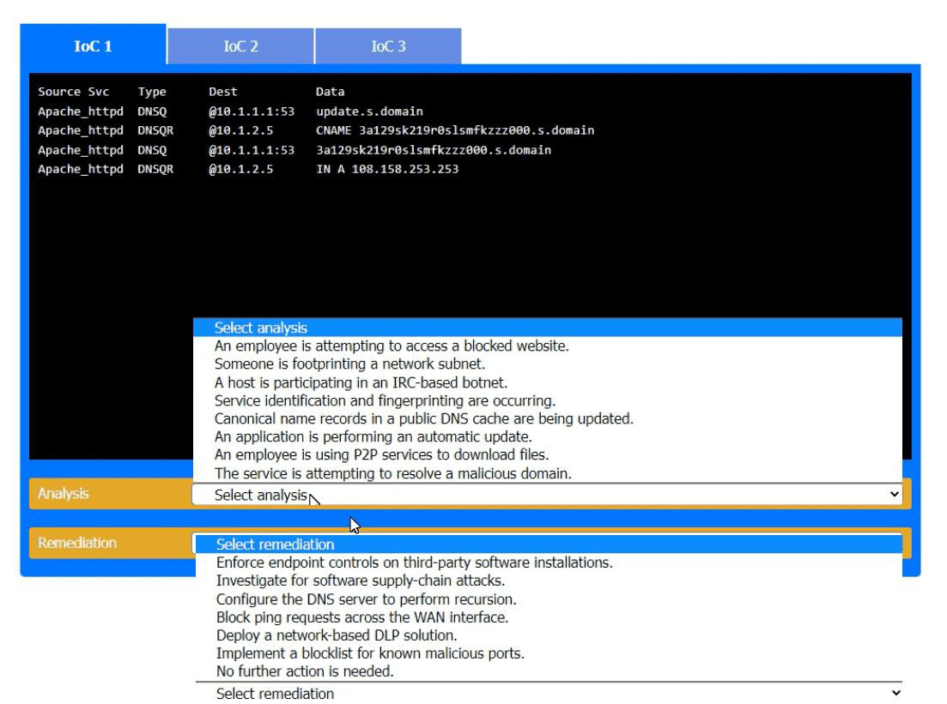The height and width of the screenshot is (704, 947).
Task: Click the Remediation dropdown chevron at the bottom
Action: [895, 693]
